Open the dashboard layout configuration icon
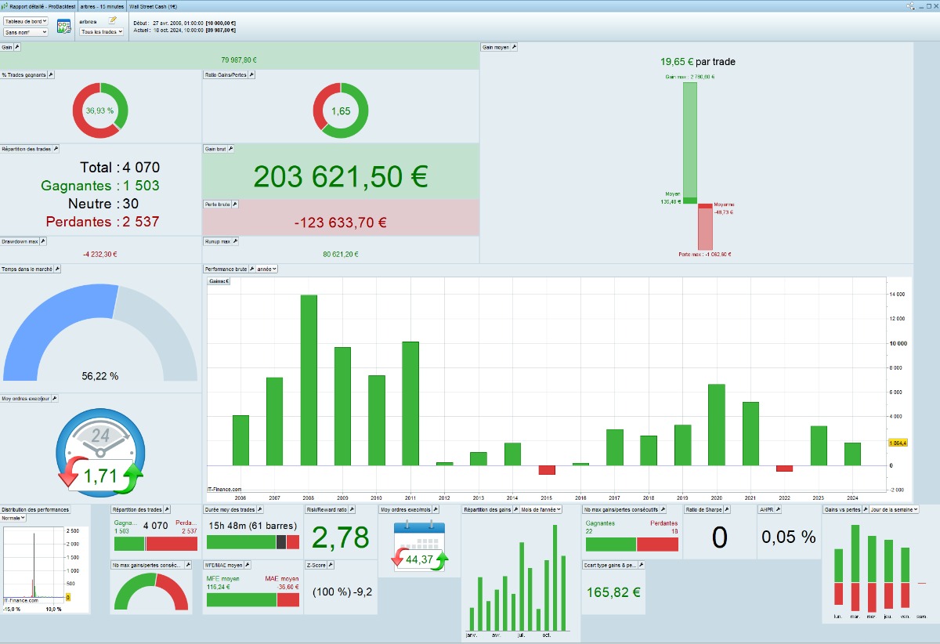Image resolution: width=940 pixels, height=644 pixels. coord(64,26)
